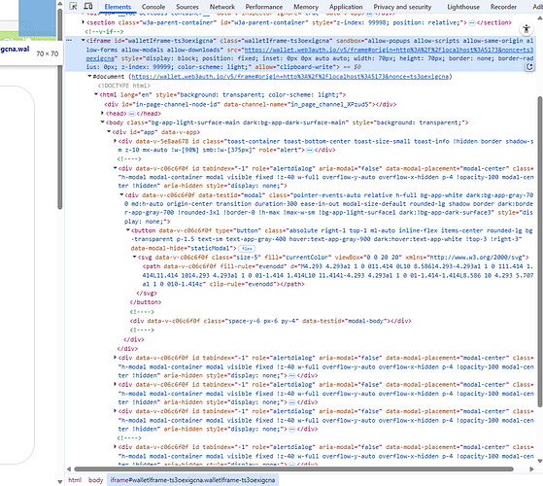Open the Lighthouse tab
Viewport: 543px width, 486px height.
click(463, 7)
